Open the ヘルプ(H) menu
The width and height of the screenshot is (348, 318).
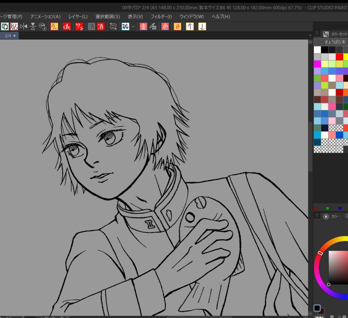click(221, 17)
